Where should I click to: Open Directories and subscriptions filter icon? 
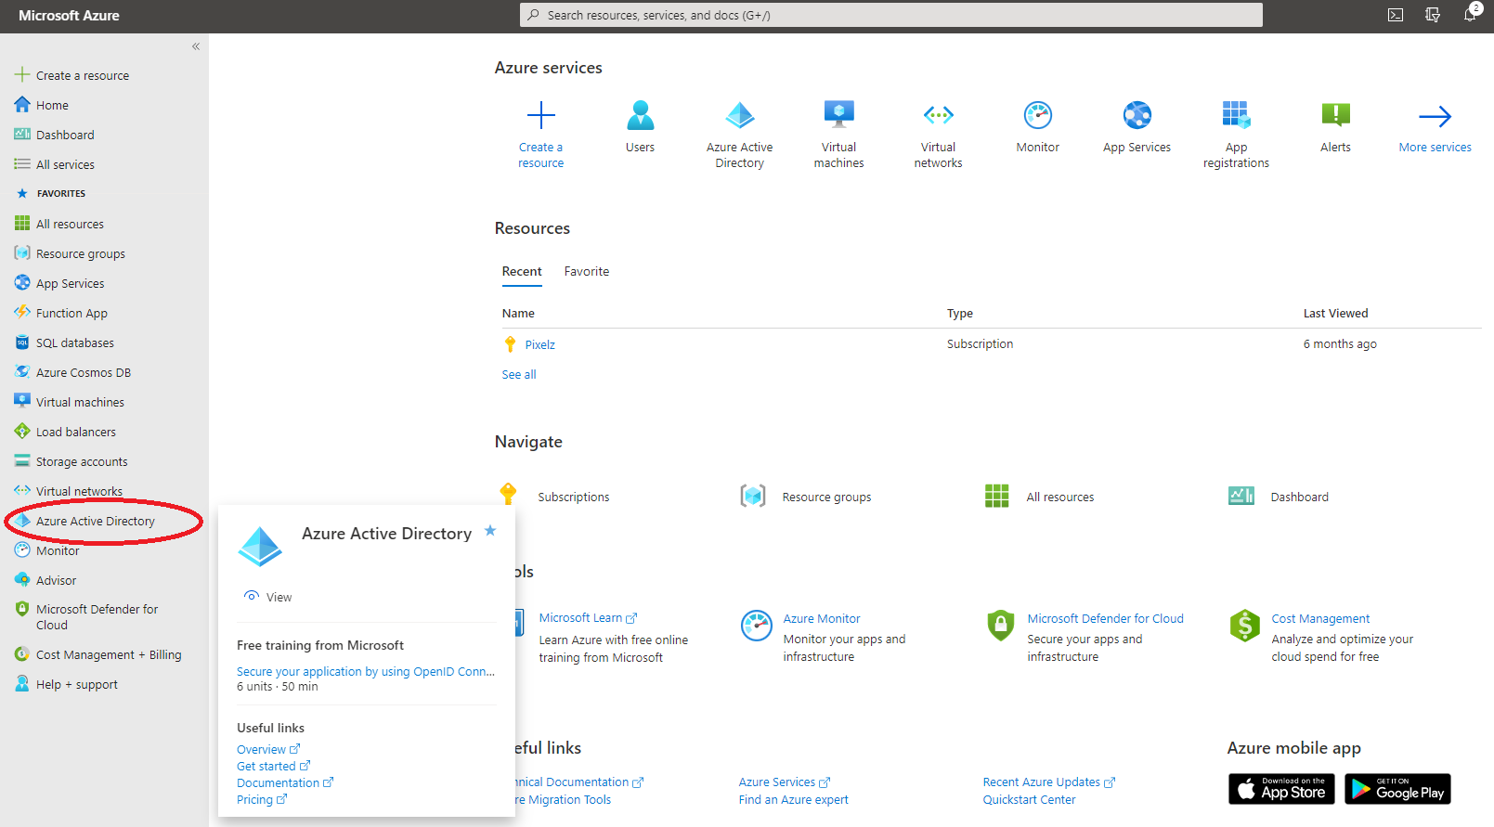[1433, 15]
